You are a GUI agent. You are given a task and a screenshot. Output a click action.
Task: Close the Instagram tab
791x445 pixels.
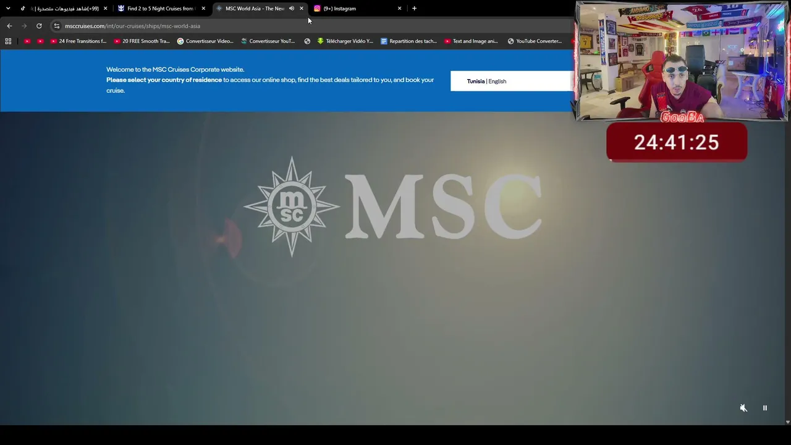click(400, 9)
